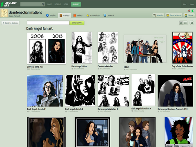This screenshot has width=196, height=147.
Task: Click the '2008 vs 2013 Max' title
Action: coord(35,67)
